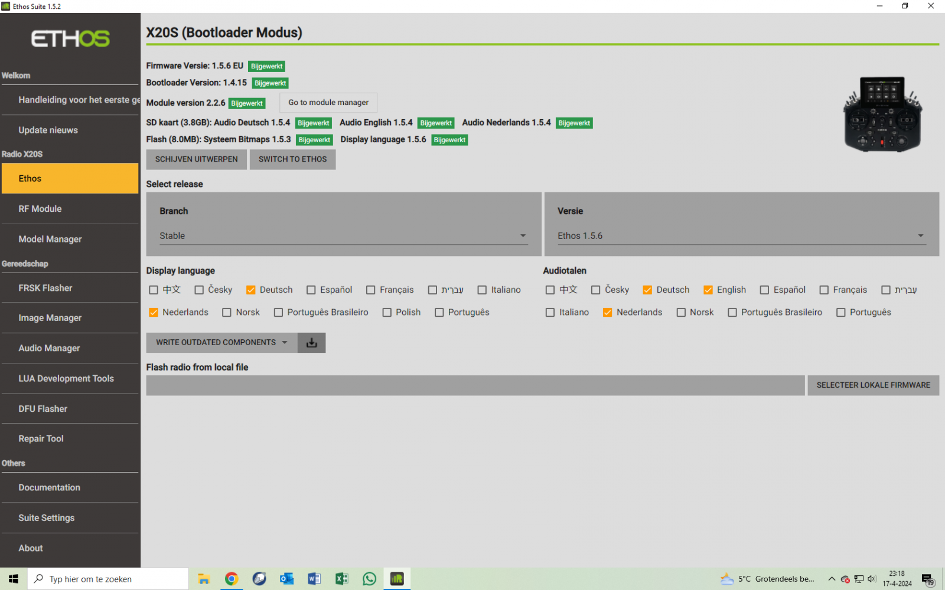This screenshot has height=590, width=945.
Task: Open the Branch dropdown showing Stable
Action: [x=343, y=236]
